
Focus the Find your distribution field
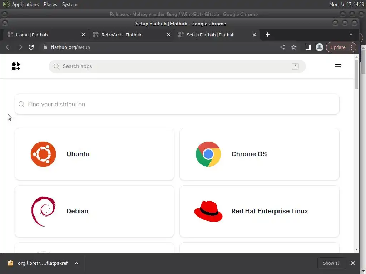tap(177, 104)
